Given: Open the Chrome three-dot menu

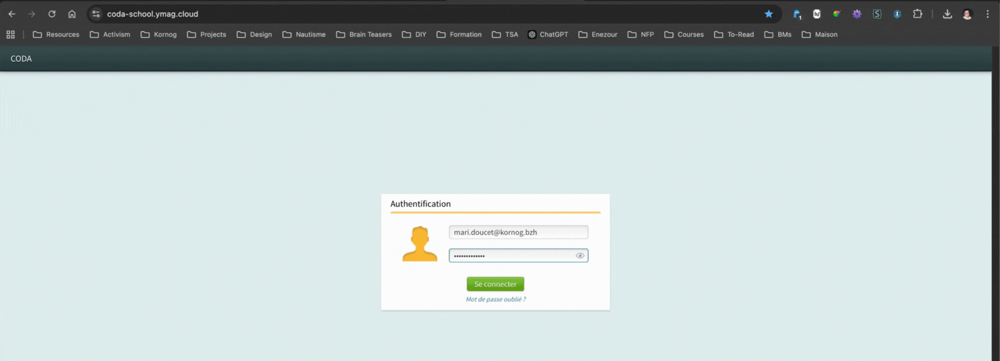Looking at the screenshot, I should (x=987, y=14).
